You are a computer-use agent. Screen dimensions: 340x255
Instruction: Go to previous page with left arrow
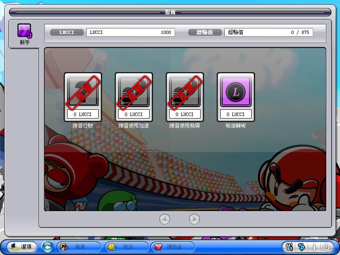pos(164,219)
